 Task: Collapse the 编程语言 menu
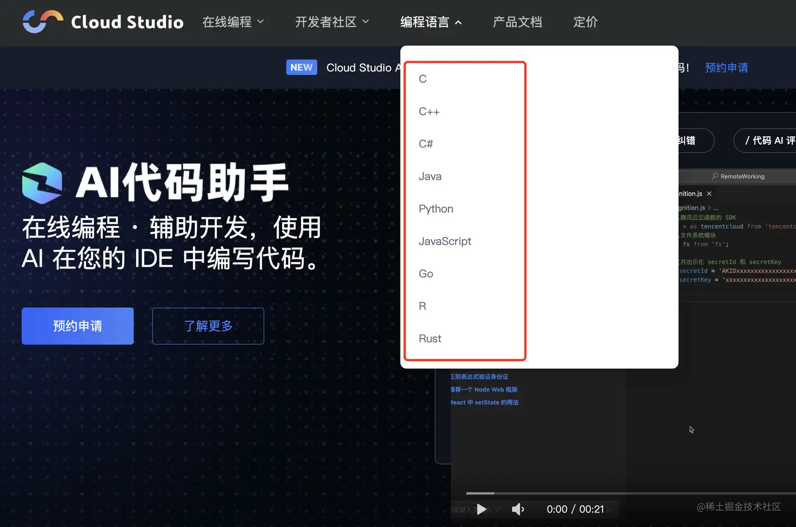coord(431,22)
